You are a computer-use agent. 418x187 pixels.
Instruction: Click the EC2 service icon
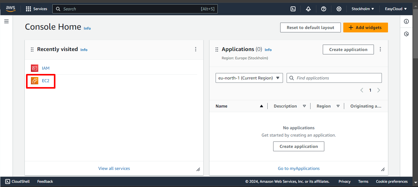[35, 81]
